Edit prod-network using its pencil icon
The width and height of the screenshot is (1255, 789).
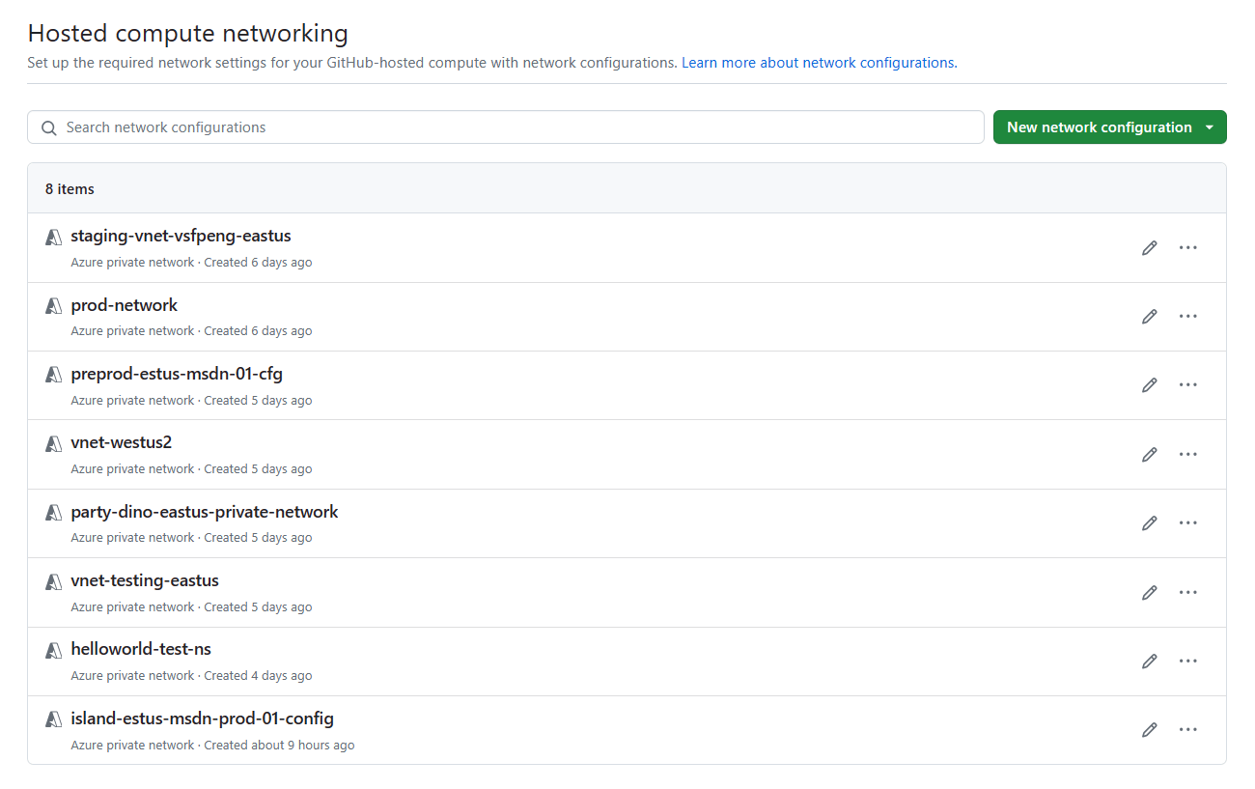pos(1149,316)
